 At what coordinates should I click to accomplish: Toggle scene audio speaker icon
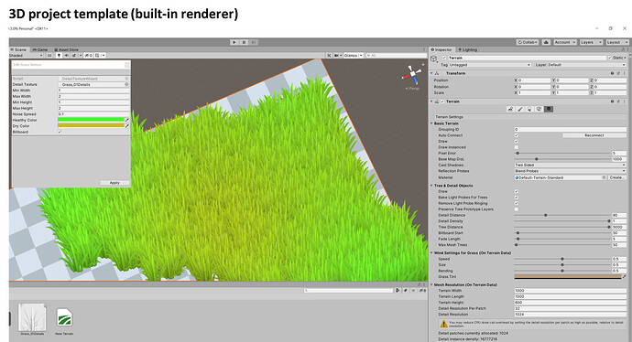coord(67,56)
